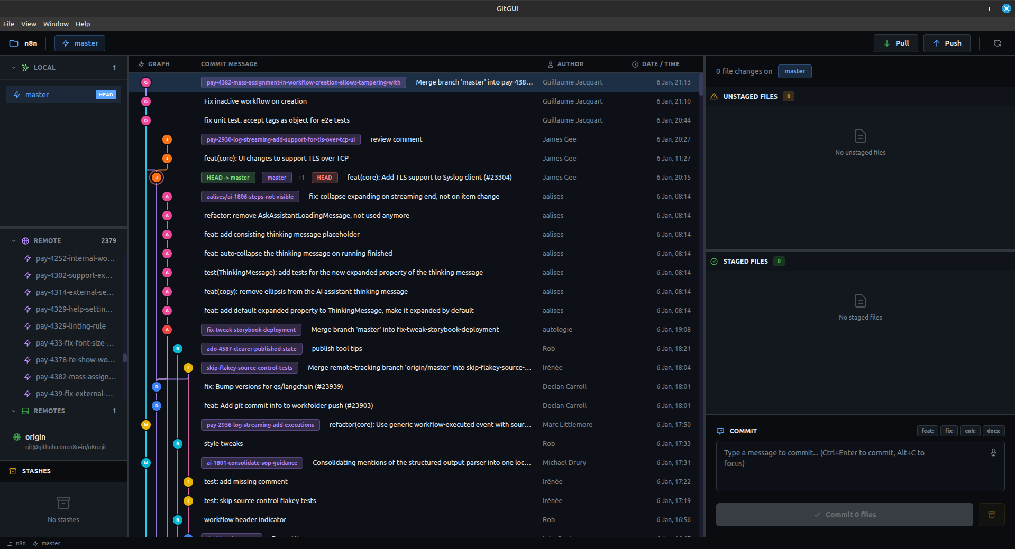The height and width of the screenshot is (549, 1015).
Task: Click the Push button
Action: pyautogui.click(x=946, y=43)
